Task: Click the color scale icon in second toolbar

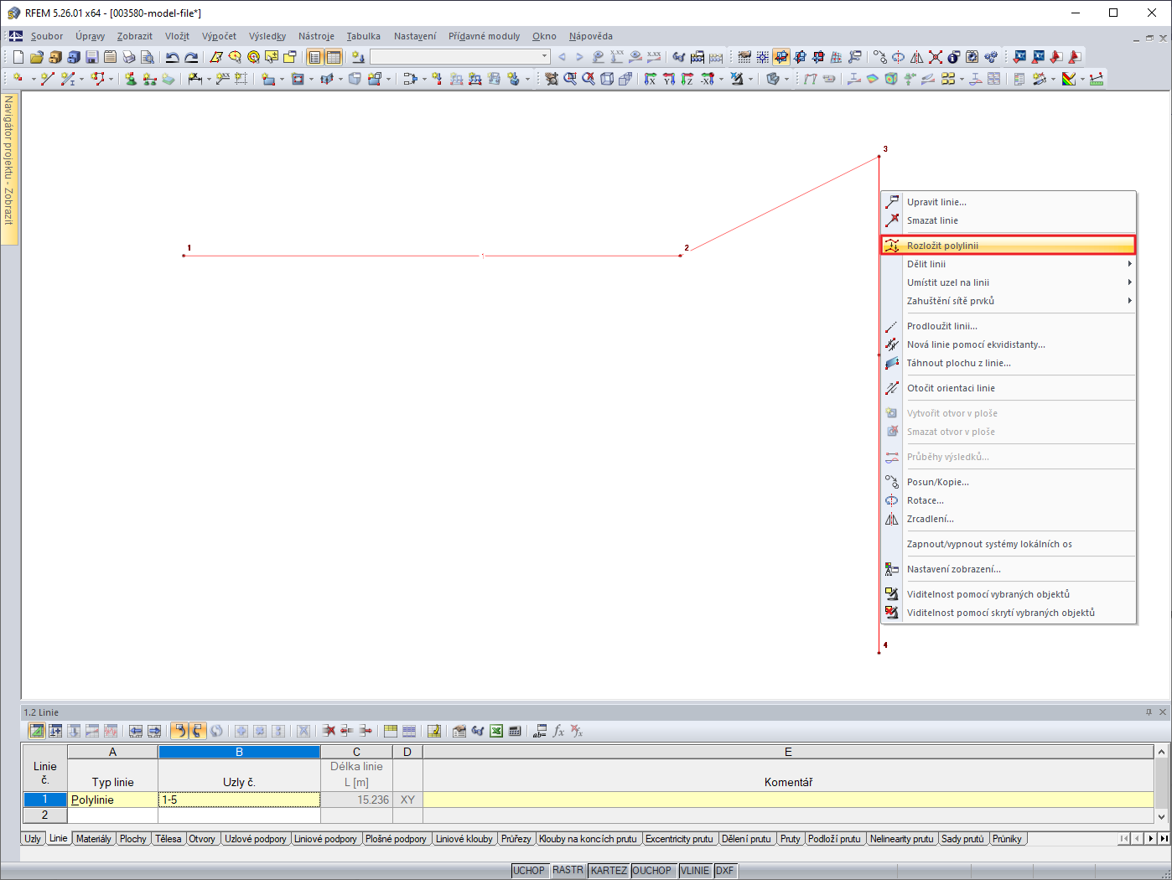Action: pos(1069,79)
